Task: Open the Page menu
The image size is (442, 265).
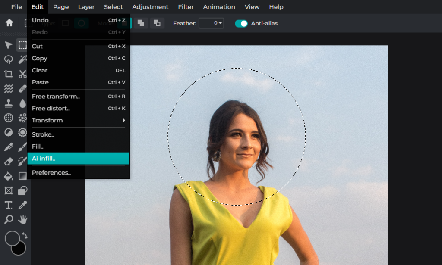Action: point(61,7)
